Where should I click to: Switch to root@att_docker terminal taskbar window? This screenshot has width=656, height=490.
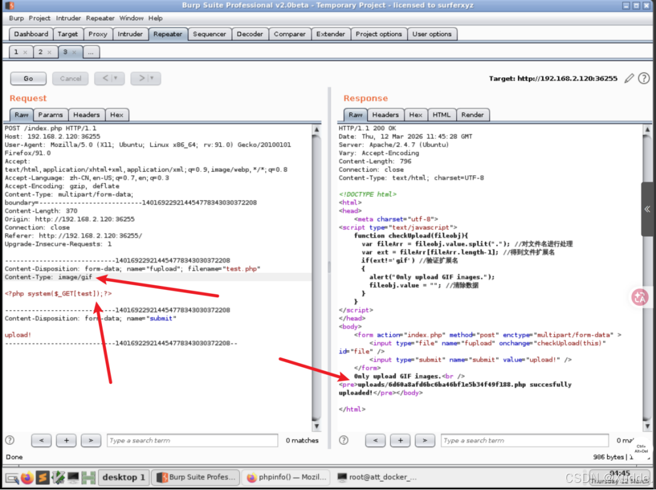click(x=378, y=478)
